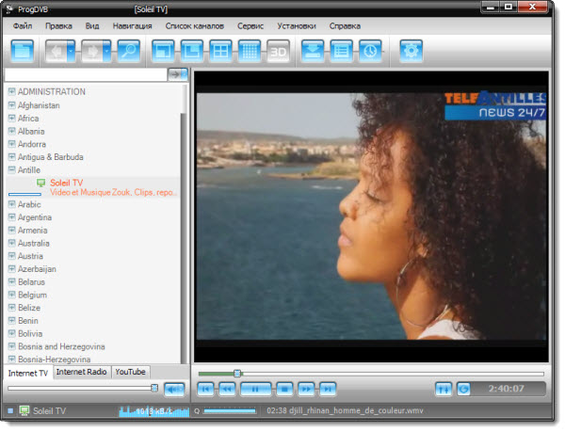Click the search magnifier toolbar icon
Image resolution: width=565 pixels, height=432 pixels.
tap(128, 52)
